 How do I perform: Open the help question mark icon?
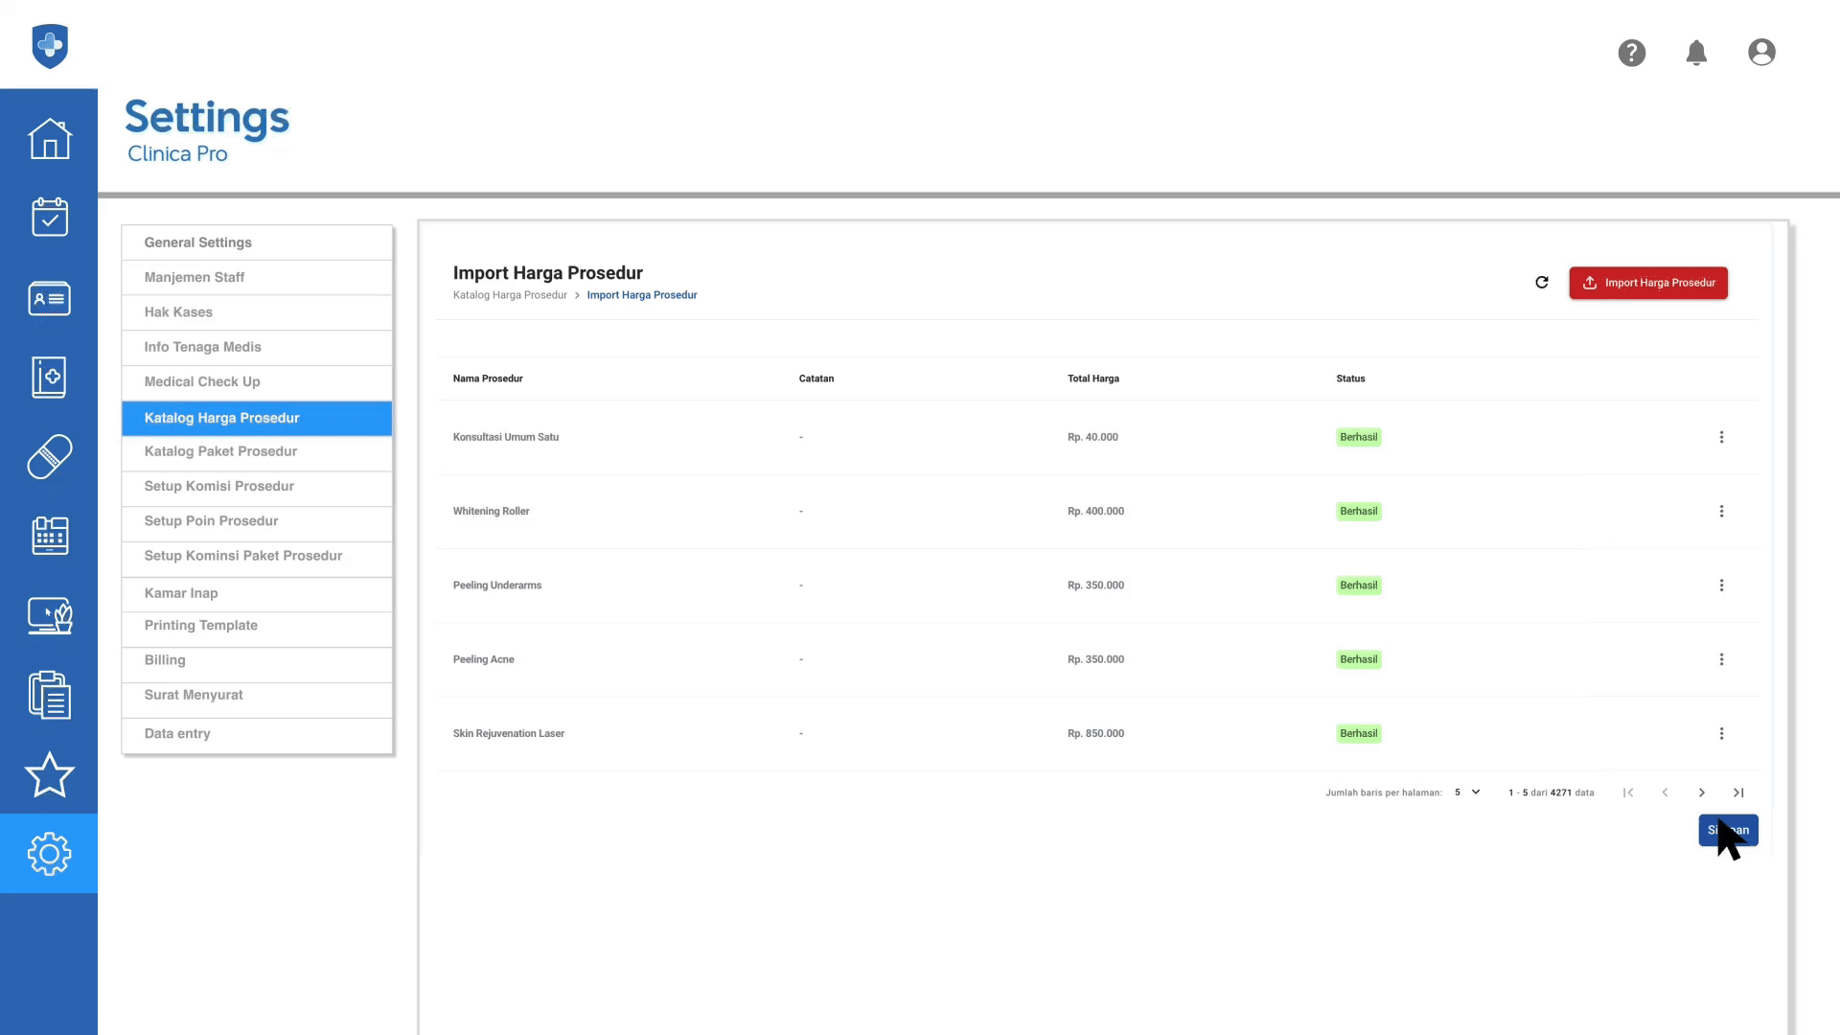click(x=1631, y=53)
